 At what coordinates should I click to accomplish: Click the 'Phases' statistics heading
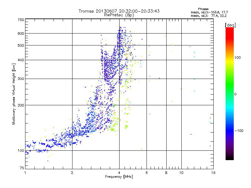point(203,9)
